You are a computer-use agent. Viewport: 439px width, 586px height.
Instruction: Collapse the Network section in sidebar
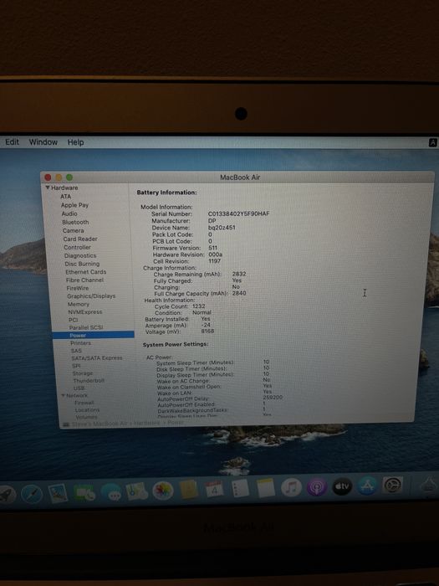64,395
